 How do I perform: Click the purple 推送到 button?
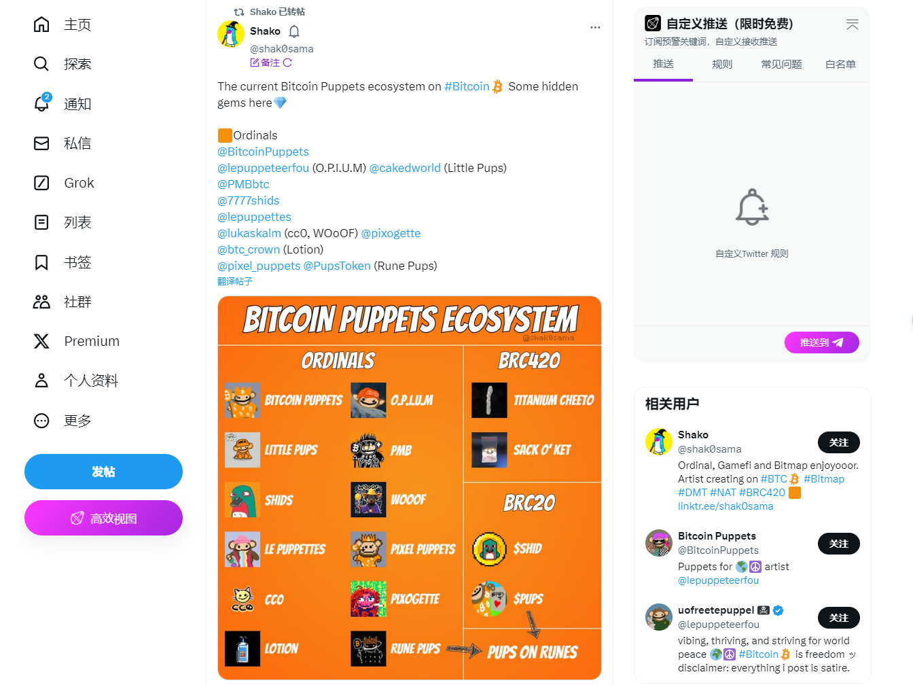[821, 342]
